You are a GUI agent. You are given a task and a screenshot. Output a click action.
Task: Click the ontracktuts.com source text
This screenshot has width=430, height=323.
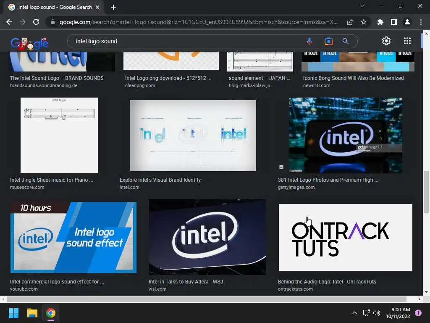[x=295, y=289]
